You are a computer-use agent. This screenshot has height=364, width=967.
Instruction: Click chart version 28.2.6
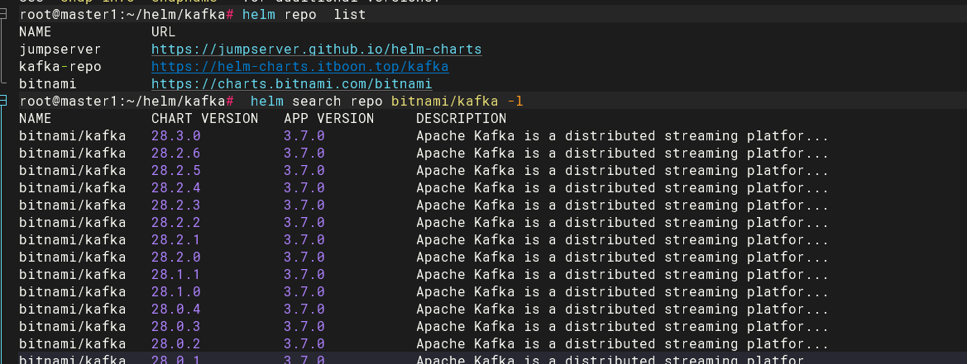point(175,153)
